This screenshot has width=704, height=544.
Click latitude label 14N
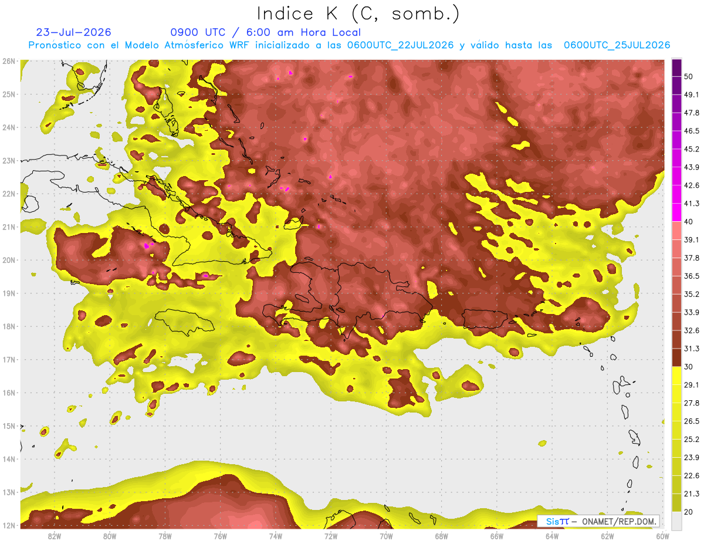coord(9,459)
